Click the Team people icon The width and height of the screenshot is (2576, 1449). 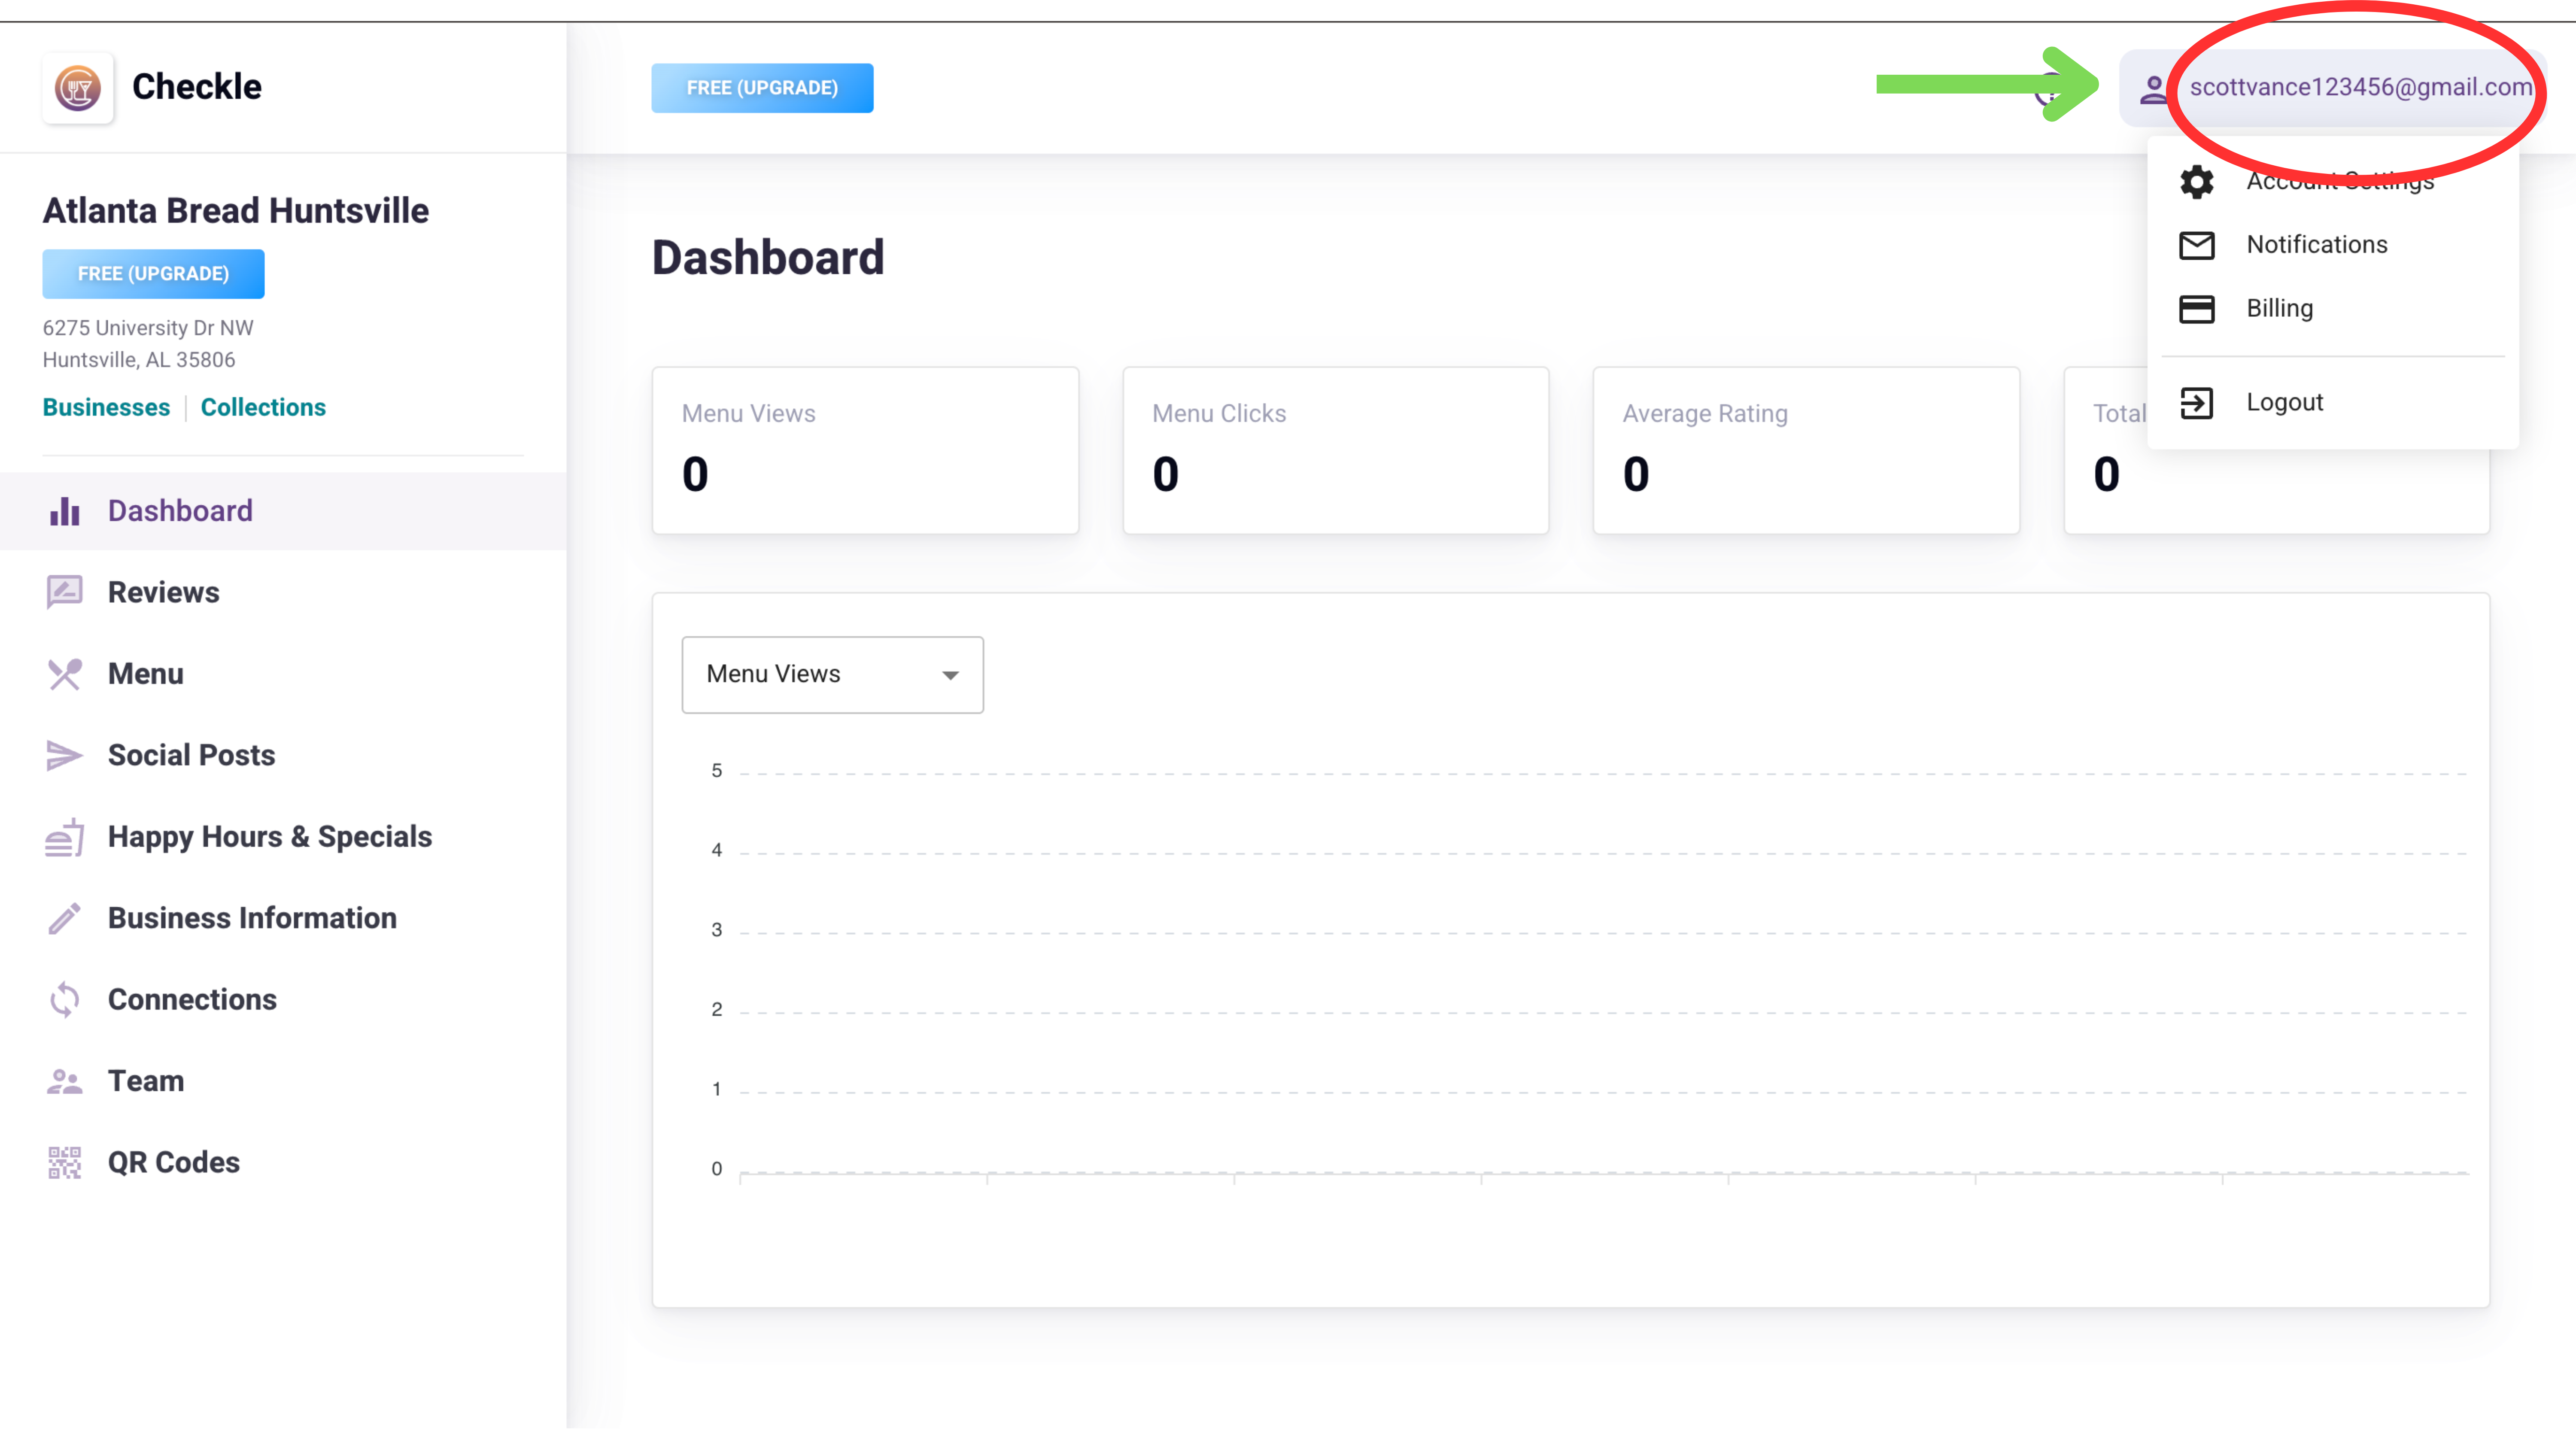(x=65, y=1081)
